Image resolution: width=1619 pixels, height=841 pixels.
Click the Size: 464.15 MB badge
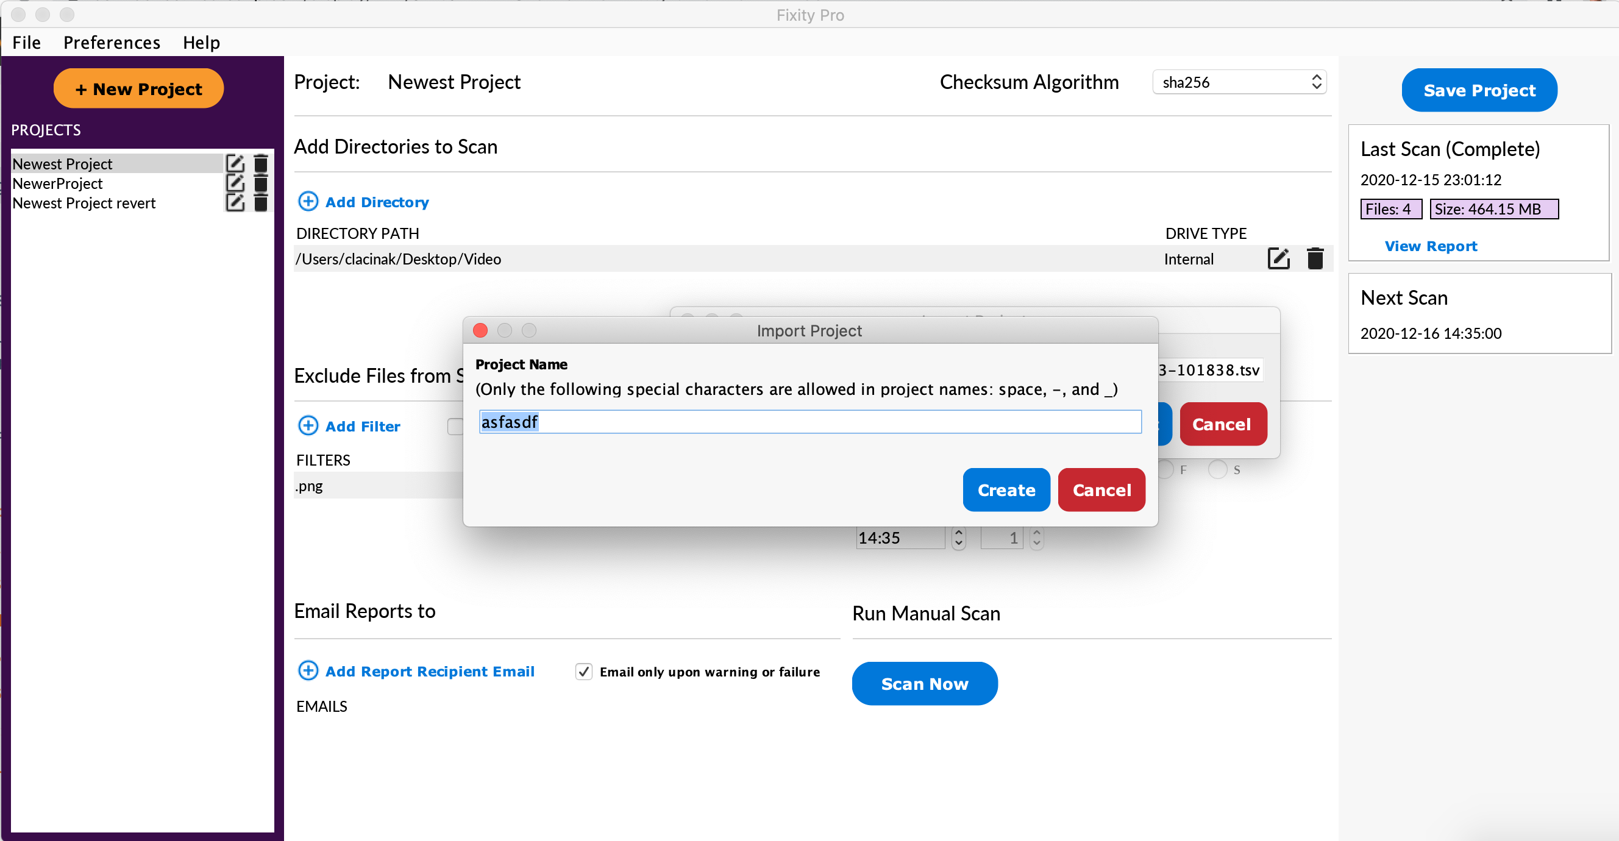click(x=1493, y=209)
